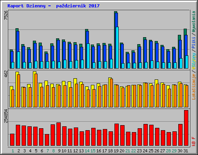Screen dimensions: 198x155
Task: Click the red kB bar for day 7
Action: point(47,140)
